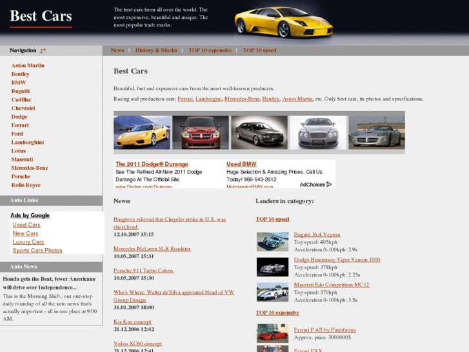The height and width of the screenshot is (352, 469).
Task: Select Mercedes-Benz in the sidebar navigation
Action: (30, 168)
